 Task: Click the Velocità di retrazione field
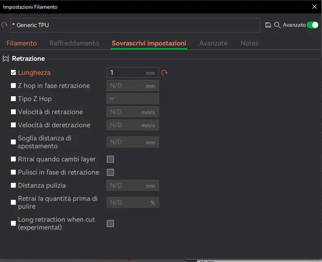(x=133, y=112)
